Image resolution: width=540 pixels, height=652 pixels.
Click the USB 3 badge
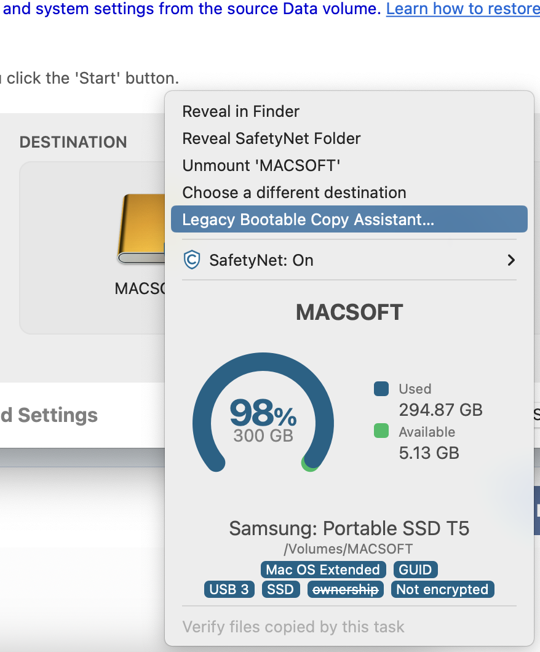[x=229, y=589]
